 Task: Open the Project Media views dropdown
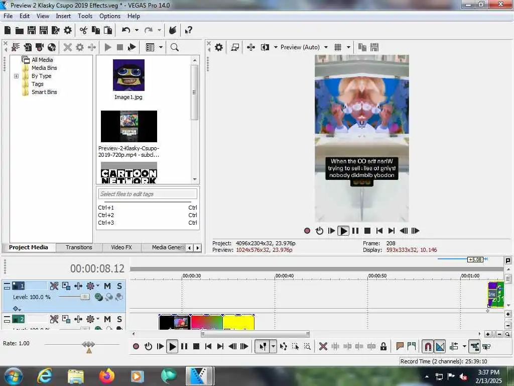[x=161, y=47]
